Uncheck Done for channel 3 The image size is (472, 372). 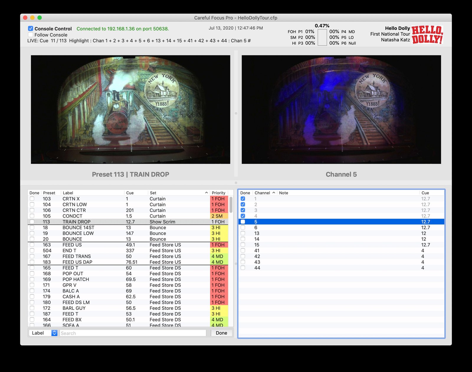243,210
